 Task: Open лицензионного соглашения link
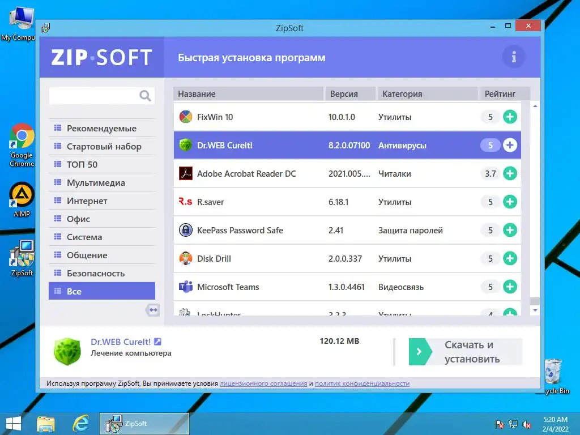263,383
